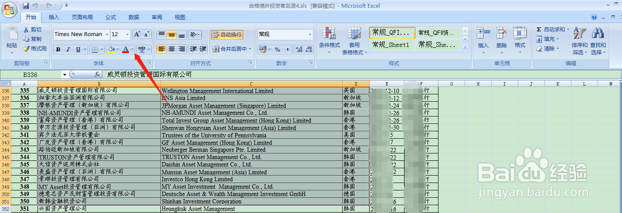Open text orientation options

pos(195,35)
